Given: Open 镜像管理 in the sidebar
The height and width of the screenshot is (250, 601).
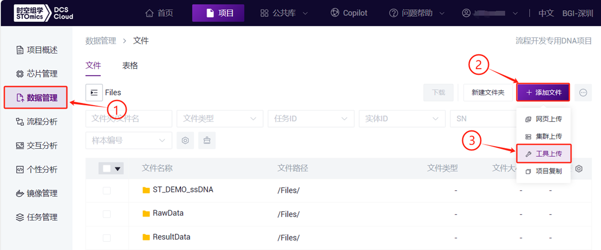Looking at the screenshot, I should pyautogui.click(x=37, y=193).
